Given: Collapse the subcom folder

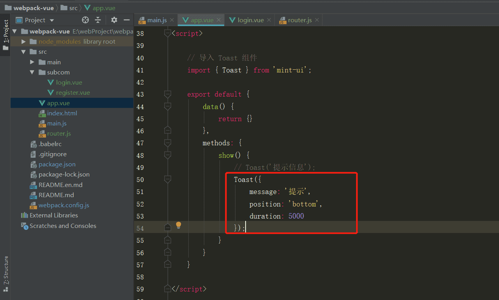Looking at the screenshot, I should (32, 72).
